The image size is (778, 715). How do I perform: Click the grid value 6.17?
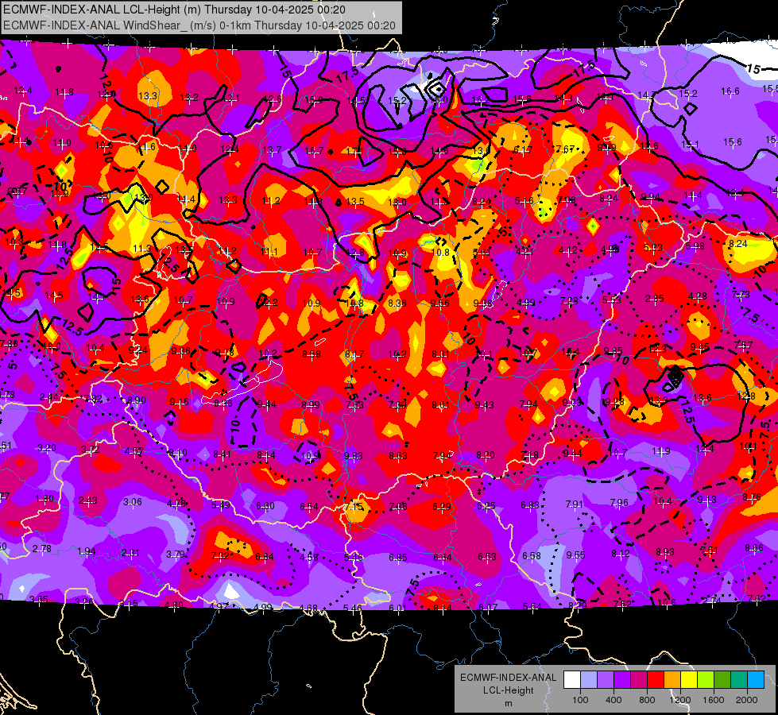point(523,150)
